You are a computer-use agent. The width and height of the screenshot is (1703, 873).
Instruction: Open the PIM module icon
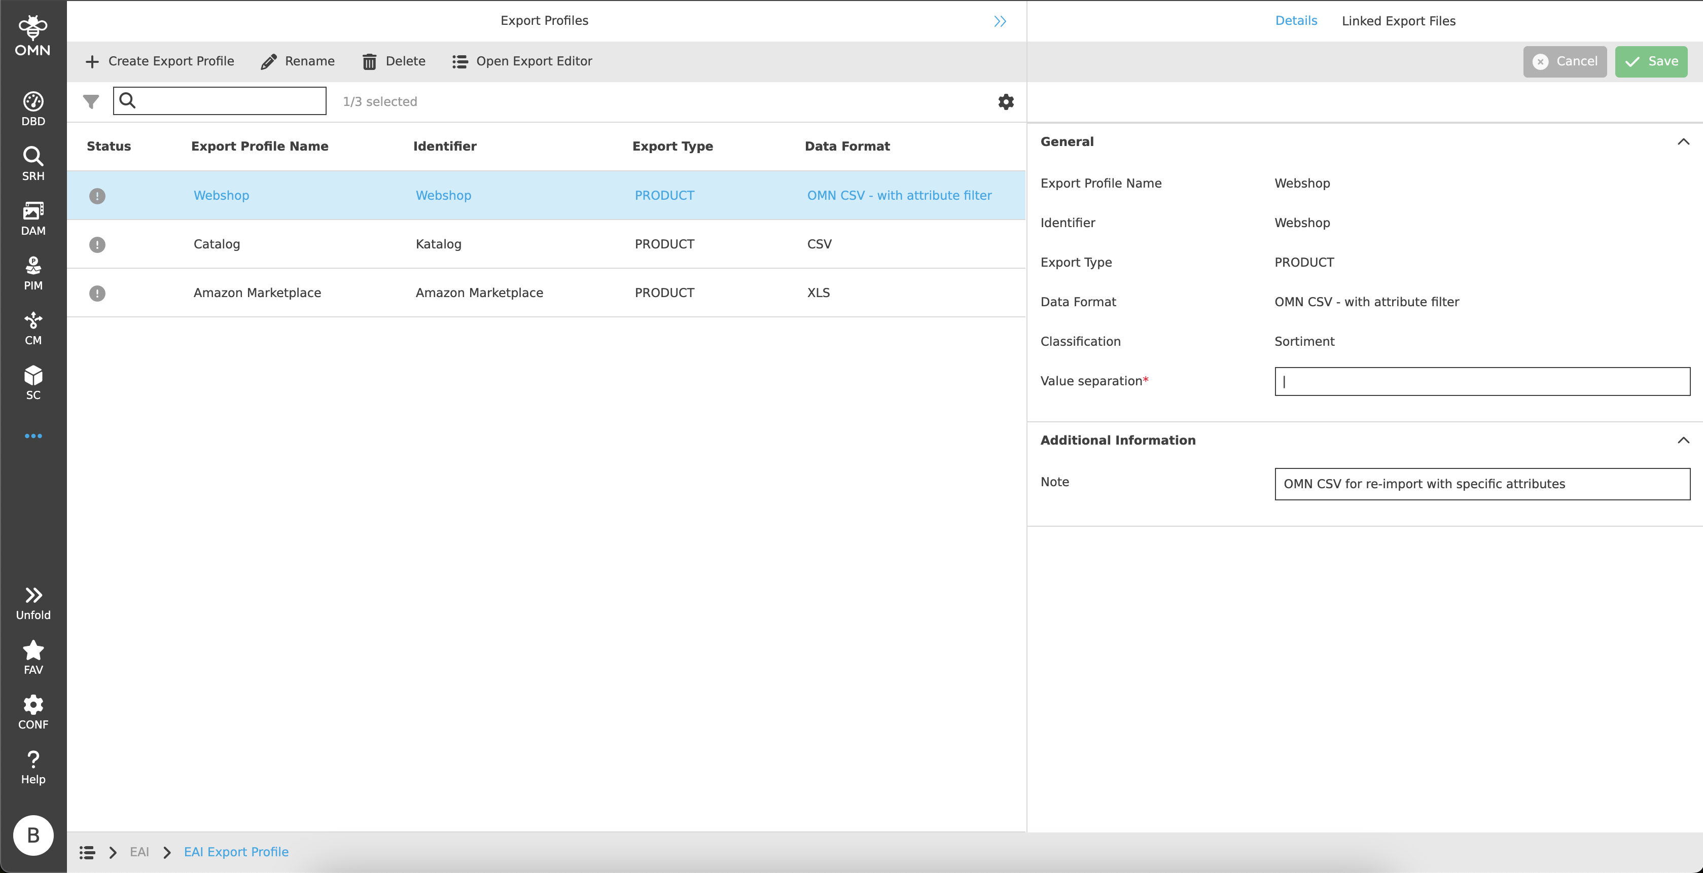[33, 273]
